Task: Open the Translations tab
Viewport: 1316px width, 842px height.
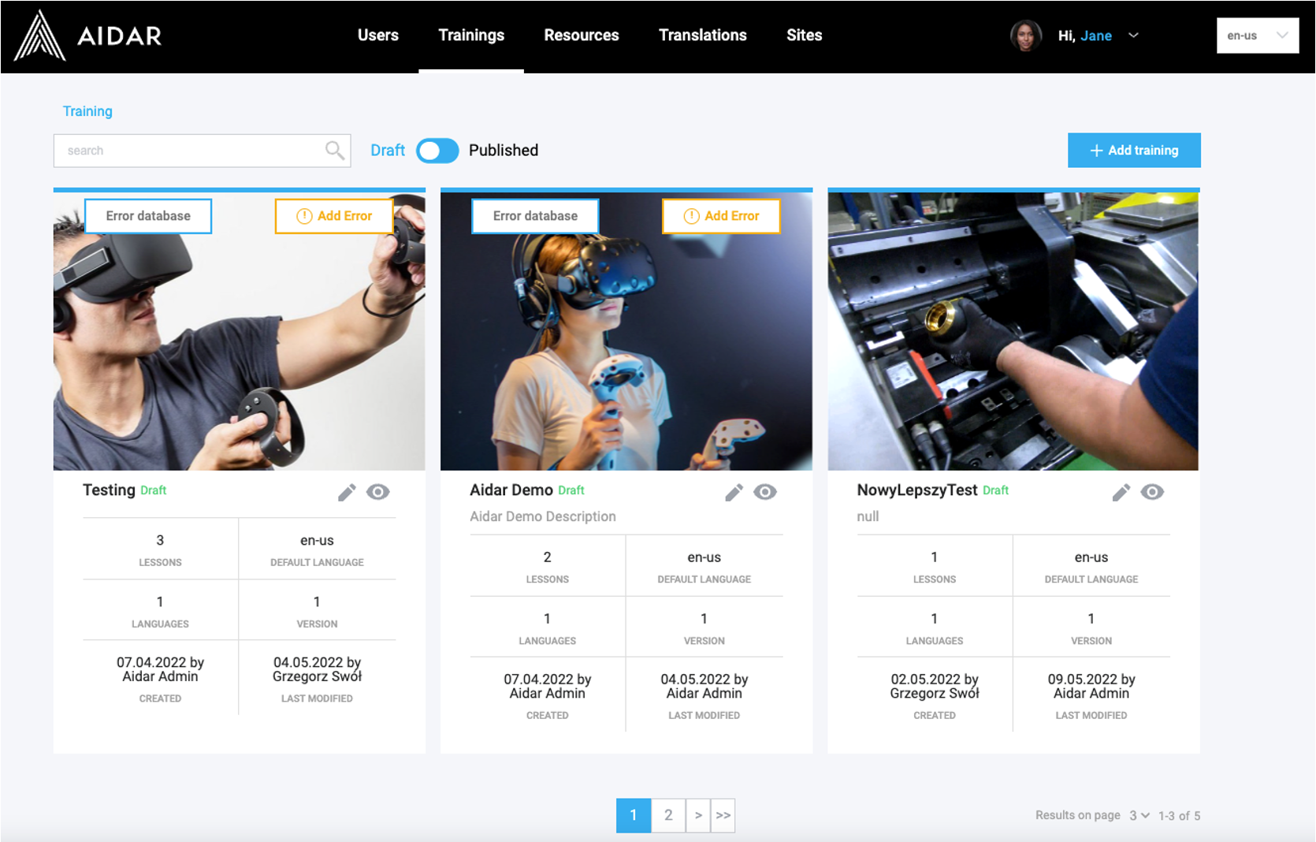Action: click(703, 35)
